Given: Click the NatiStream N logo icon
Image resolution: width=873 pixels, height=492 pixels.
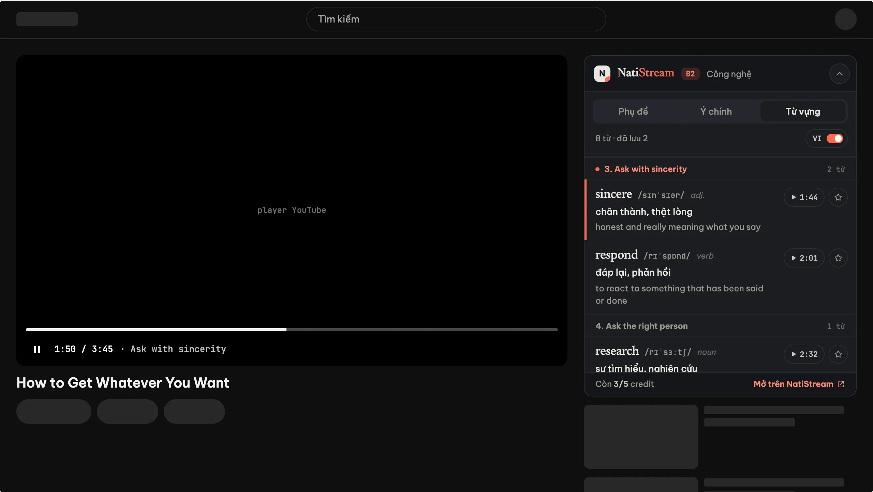Looking at the screenshot, I should pyautogui.click(x=602, y=74).
